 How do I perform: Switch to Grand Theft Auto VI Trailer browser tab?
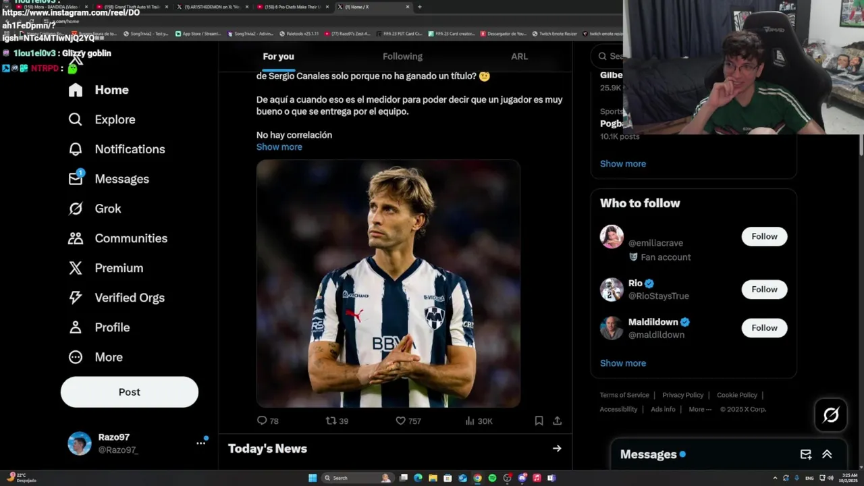pos(132,7)
